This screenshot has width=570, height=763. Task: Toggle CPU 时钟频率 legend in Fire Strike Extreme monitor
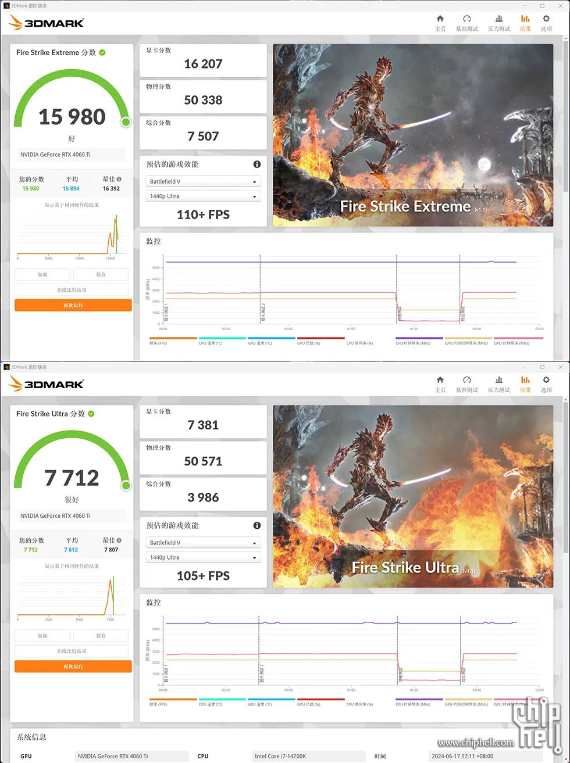click(419, 341)
